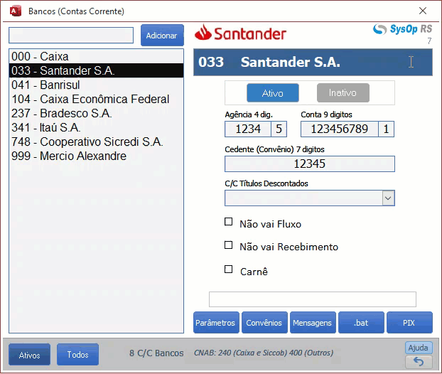Click the Adicionar button
Viewport: 442px width, 374px height.
pos(162,36)
